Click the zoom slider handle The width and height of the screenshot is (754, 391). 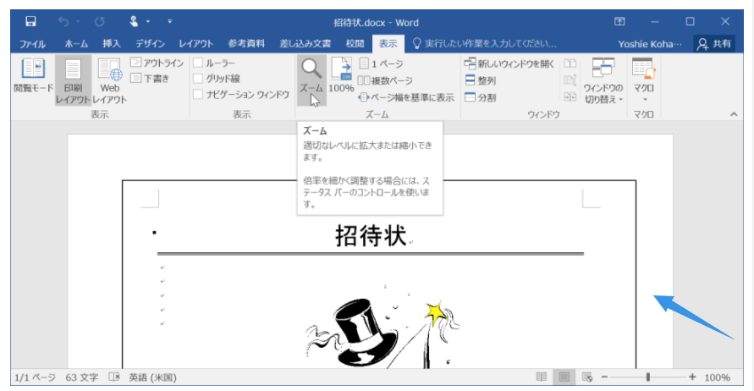(x=648, y=377)
